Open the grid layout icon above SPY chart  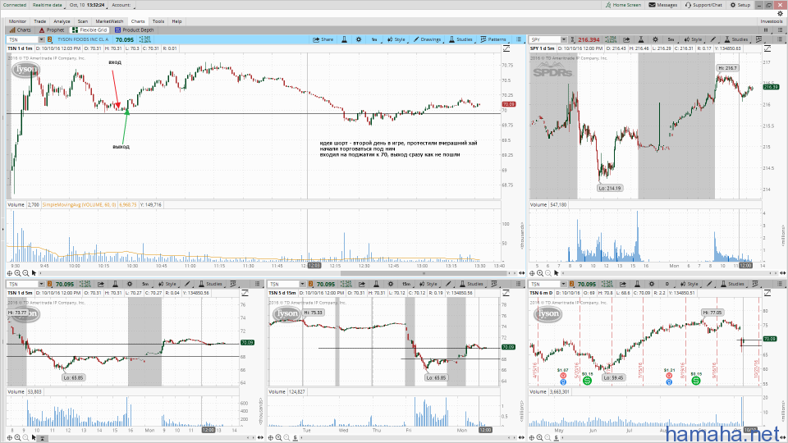(767, 30)
